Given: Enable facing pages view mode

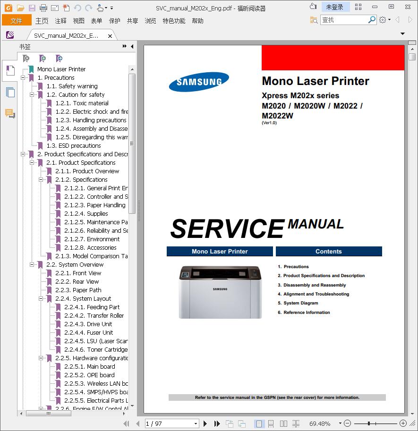Looking at the screenshot, I should pyautogui.click(x=283, y=423).
